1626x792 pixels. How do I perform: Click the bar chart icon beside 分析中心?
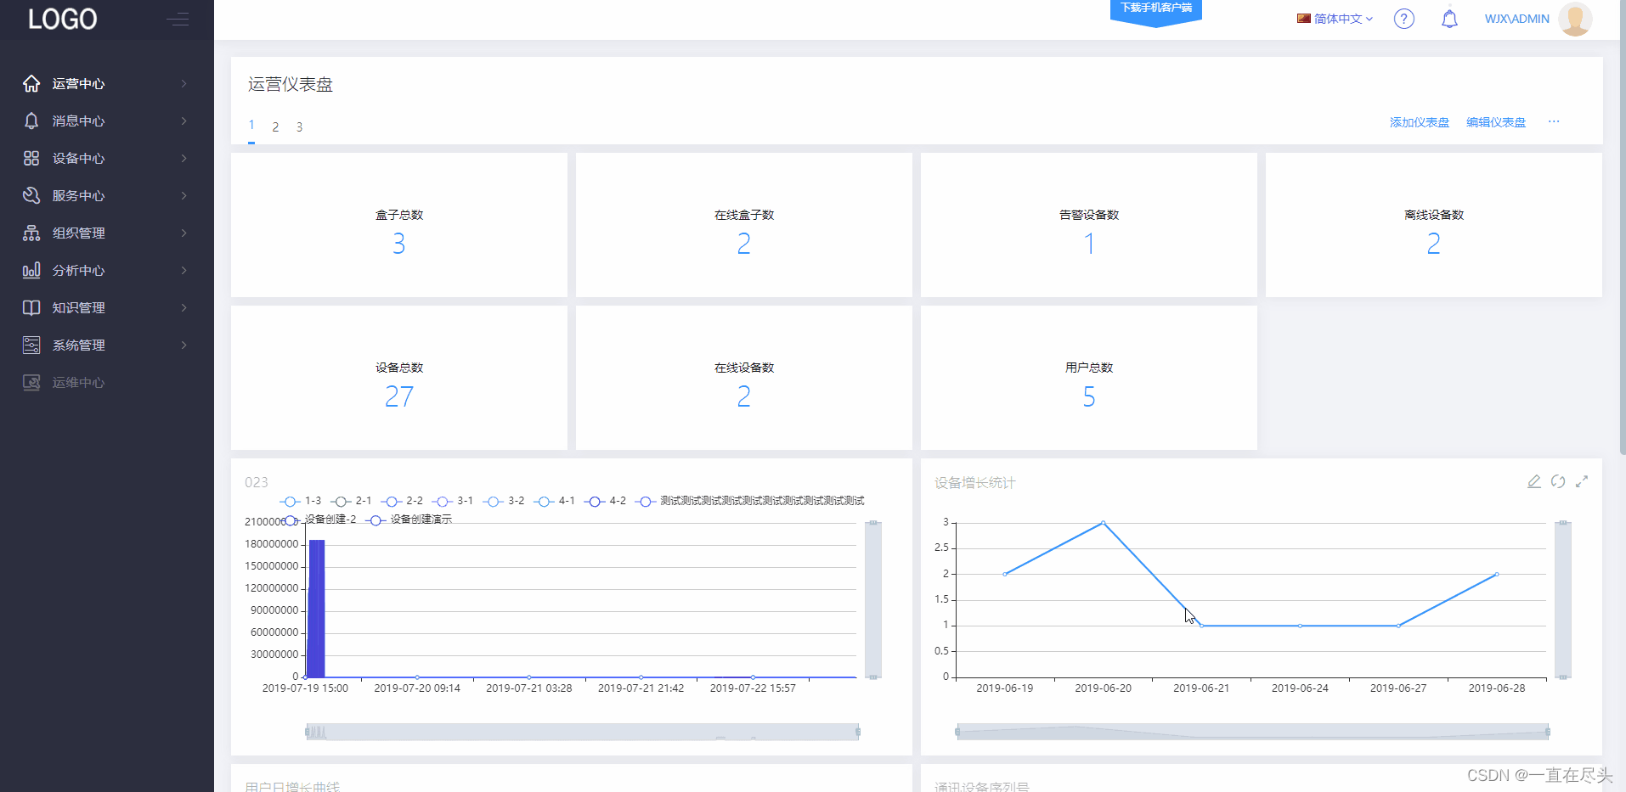pyautogui.click(x=31, y=270)
